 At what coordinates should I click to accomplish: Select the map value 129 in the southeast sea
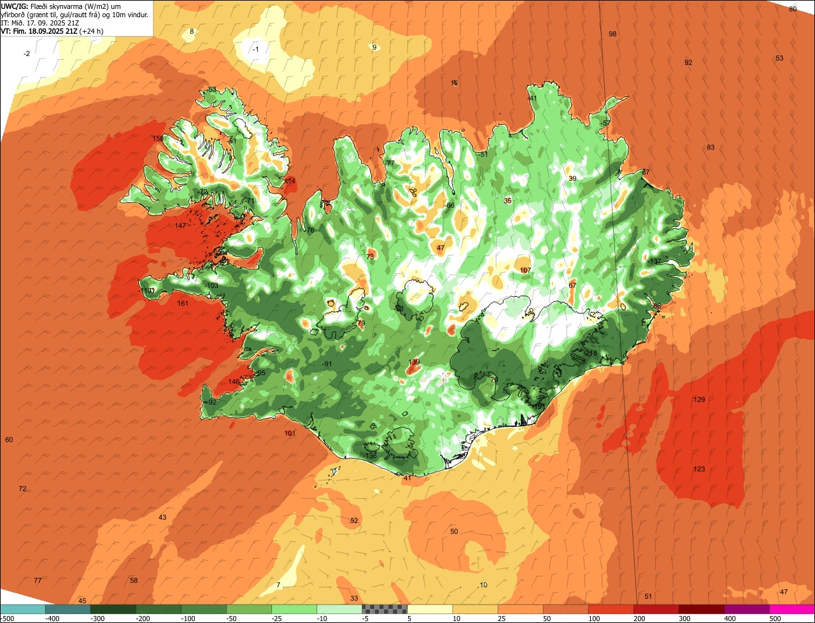coord(699,399)
